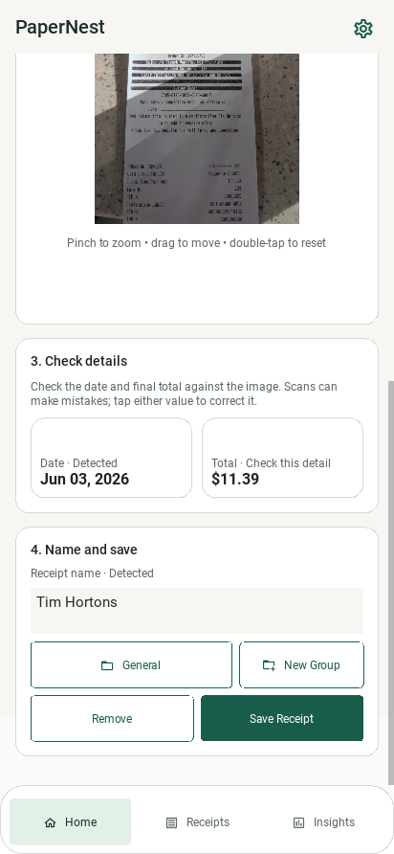Viewport: 394px width, 854px height.
Task: Tap the scanned receipt image preview
Action: 197,138
